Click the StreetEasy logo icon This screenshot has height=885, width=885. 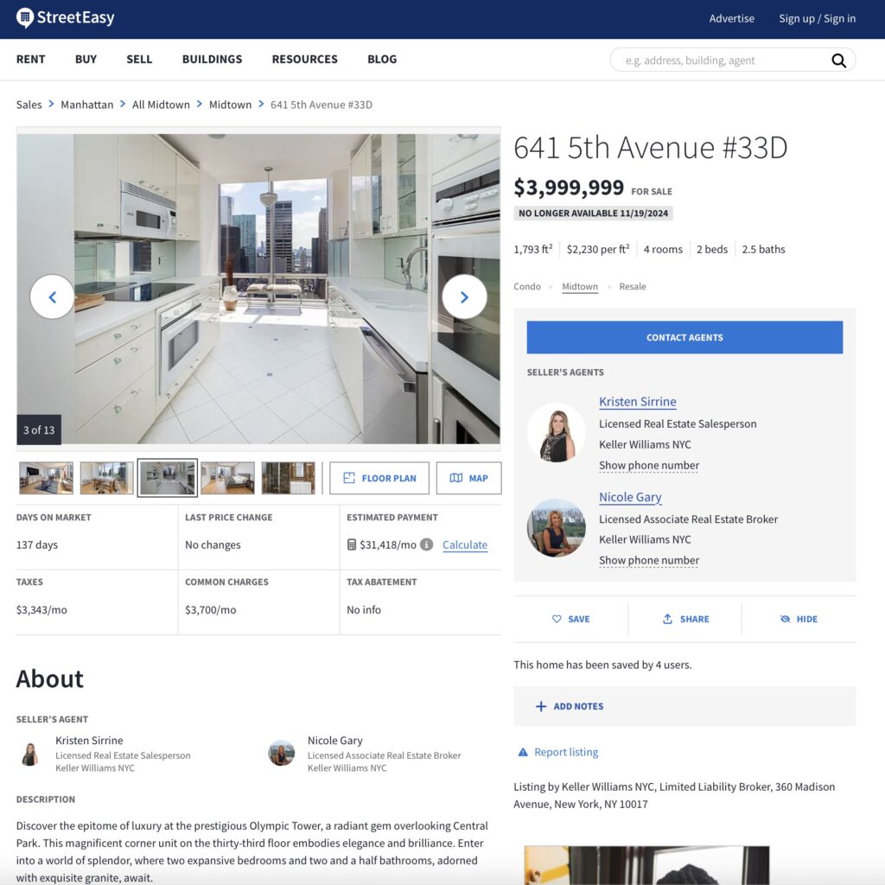tap(25, 18)
